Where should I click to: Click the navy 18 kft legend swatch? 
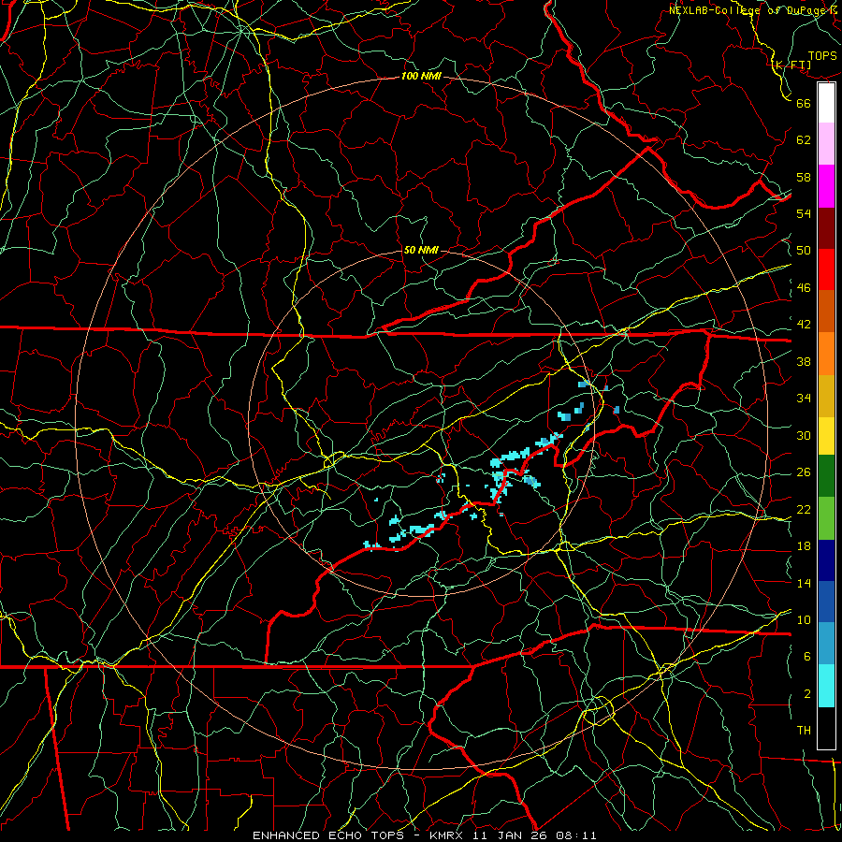click(x=826, y=560)
